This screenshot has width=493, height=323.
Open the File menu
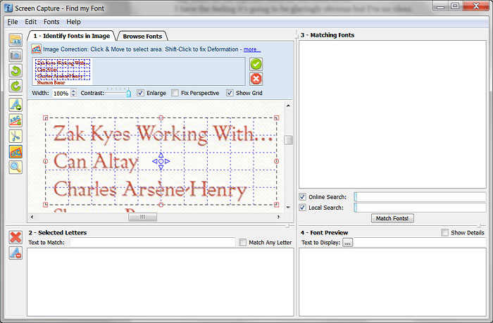point(13,22)
